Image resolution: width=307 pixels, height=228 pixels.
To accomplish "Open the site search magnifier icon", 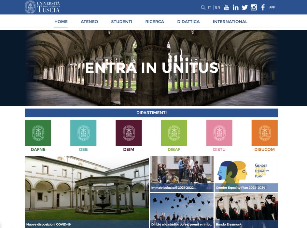I will [203, 7].
